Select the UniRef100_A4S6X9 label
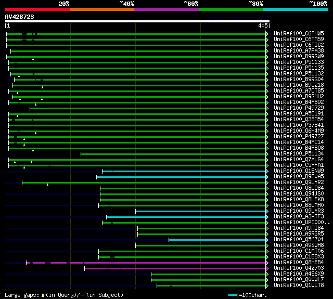 299,274
